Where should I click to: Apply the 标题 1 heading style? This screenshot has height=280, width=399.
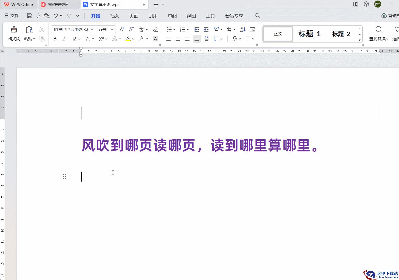(x=309, y=34)
